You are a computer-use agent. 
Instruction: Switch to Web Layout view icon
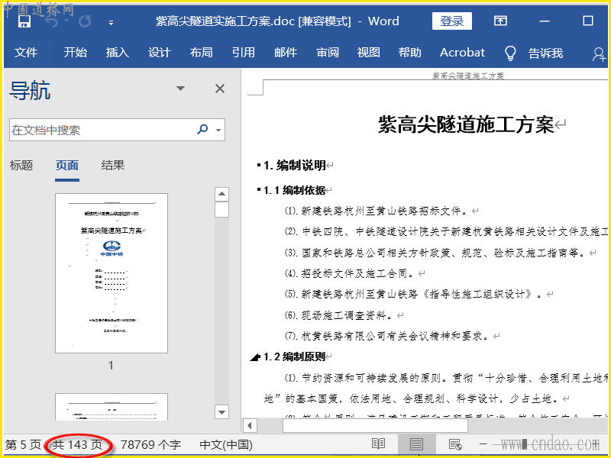point(455,444)
